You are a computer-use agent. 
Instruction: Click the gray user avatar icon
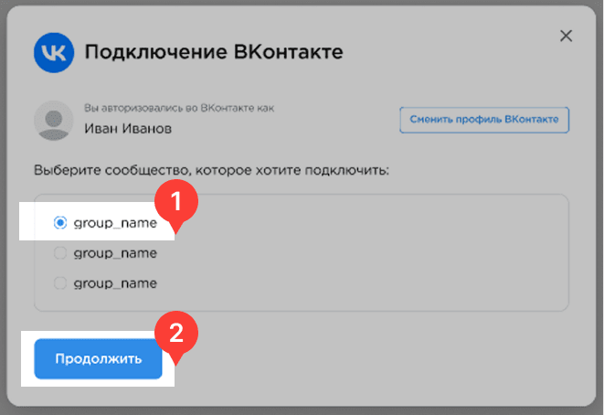(x=53, y=120)
